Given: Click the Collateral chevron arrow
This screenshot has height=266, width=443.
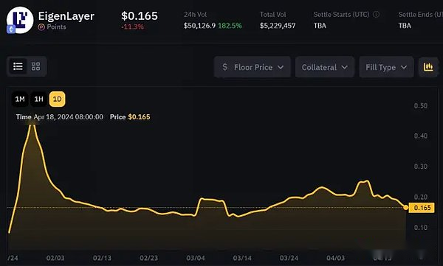Looking at the screenshot, I should 344,67.
